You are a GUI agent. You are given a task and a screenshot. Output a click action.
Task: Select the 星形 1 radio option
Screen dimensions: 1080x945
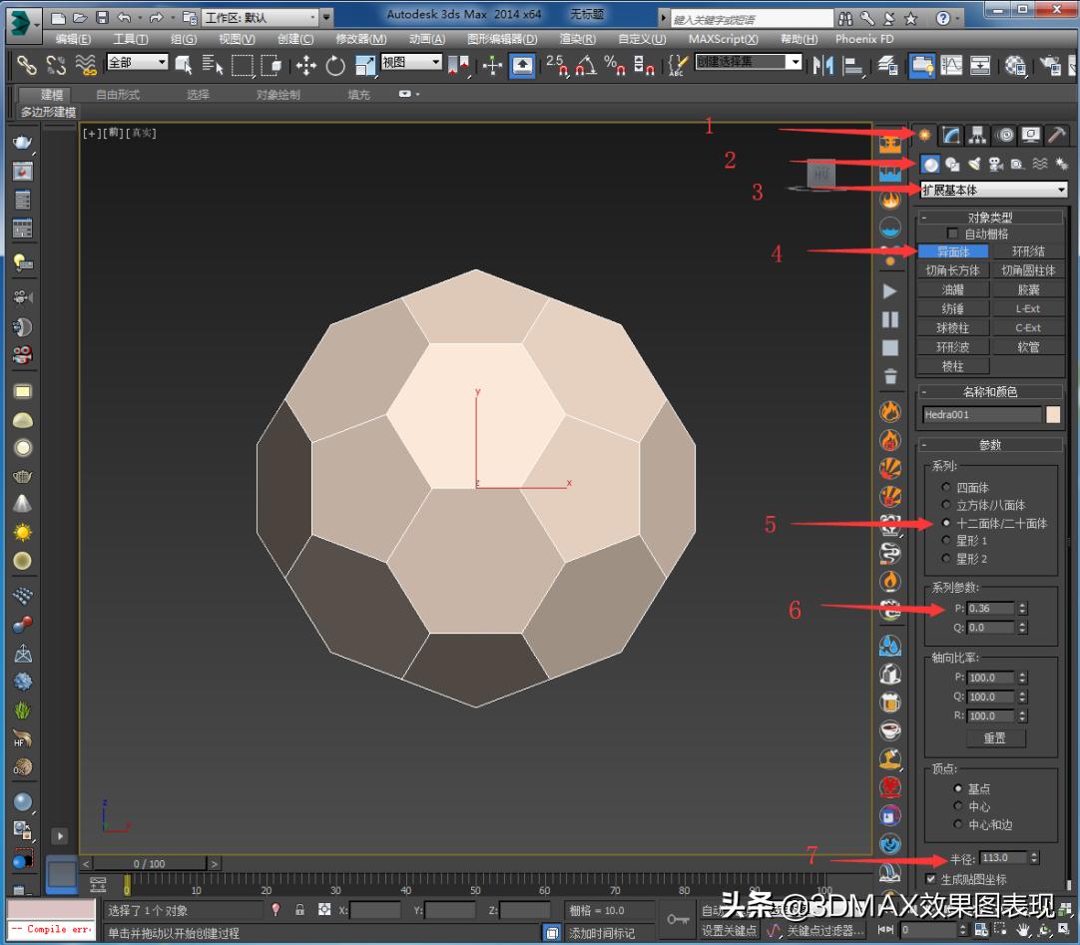946,541
